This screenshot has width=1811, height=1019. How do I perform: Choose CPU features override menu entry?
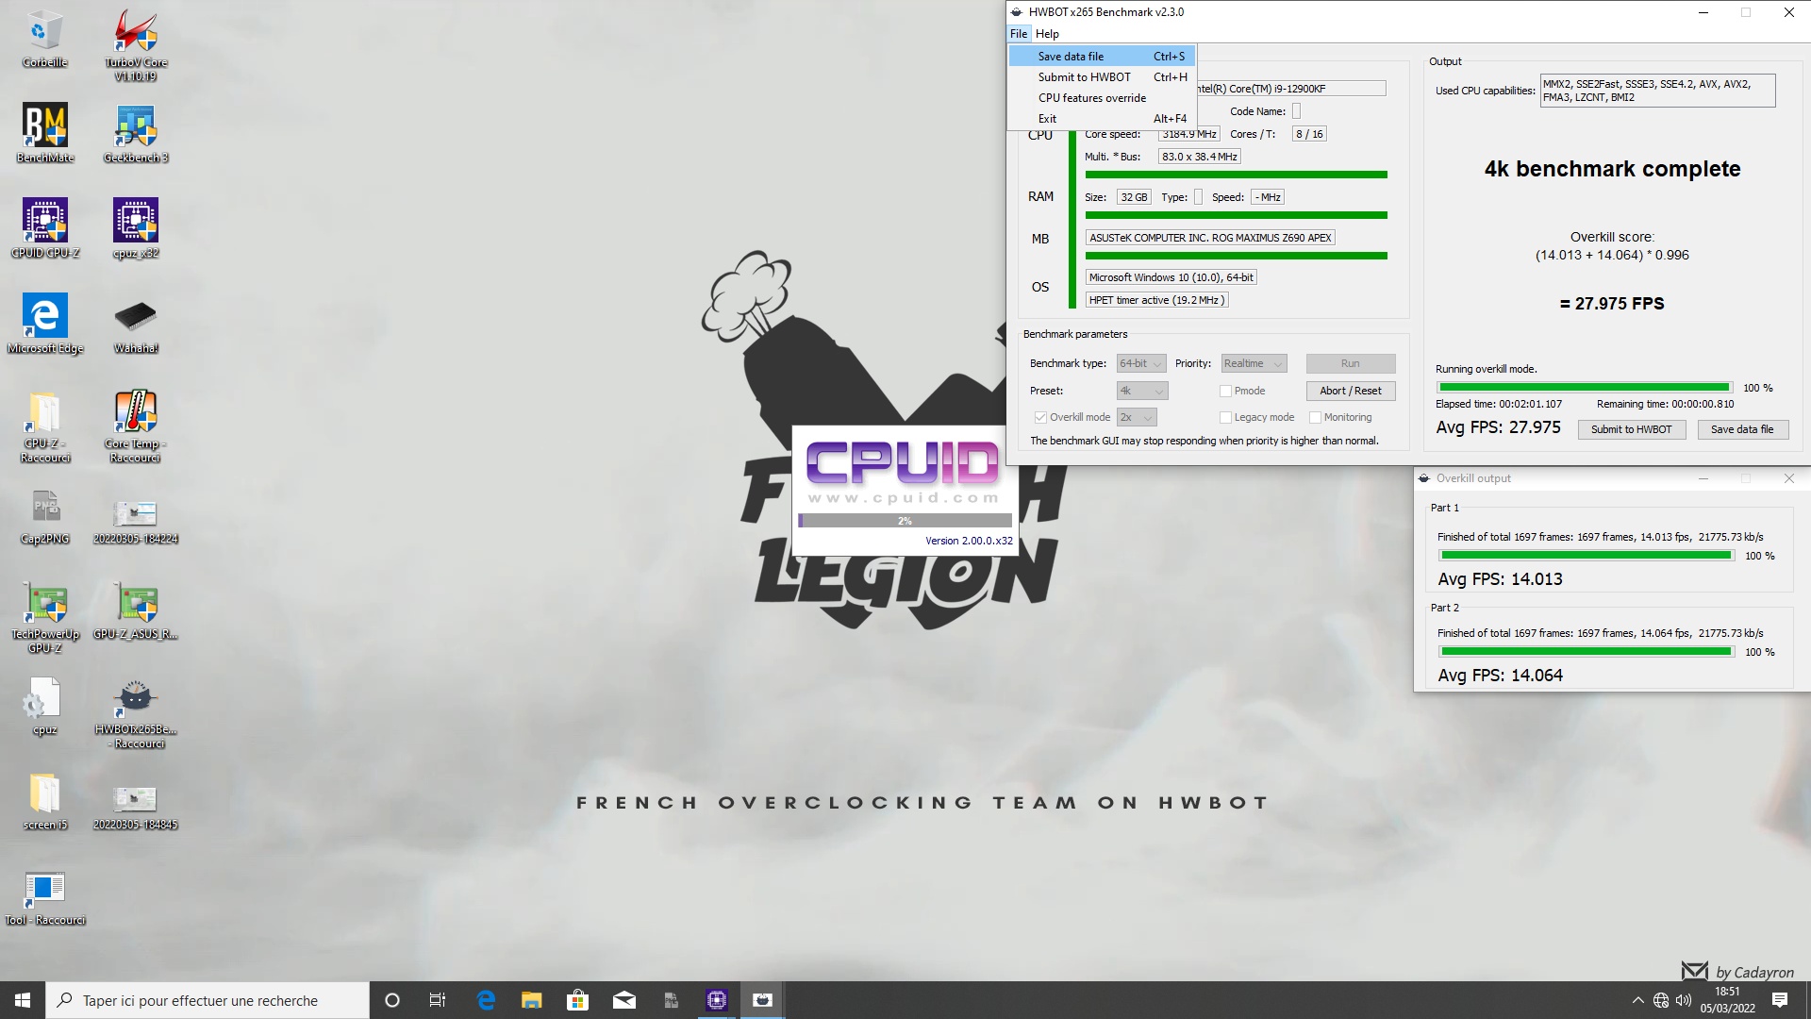[1102, 98]
